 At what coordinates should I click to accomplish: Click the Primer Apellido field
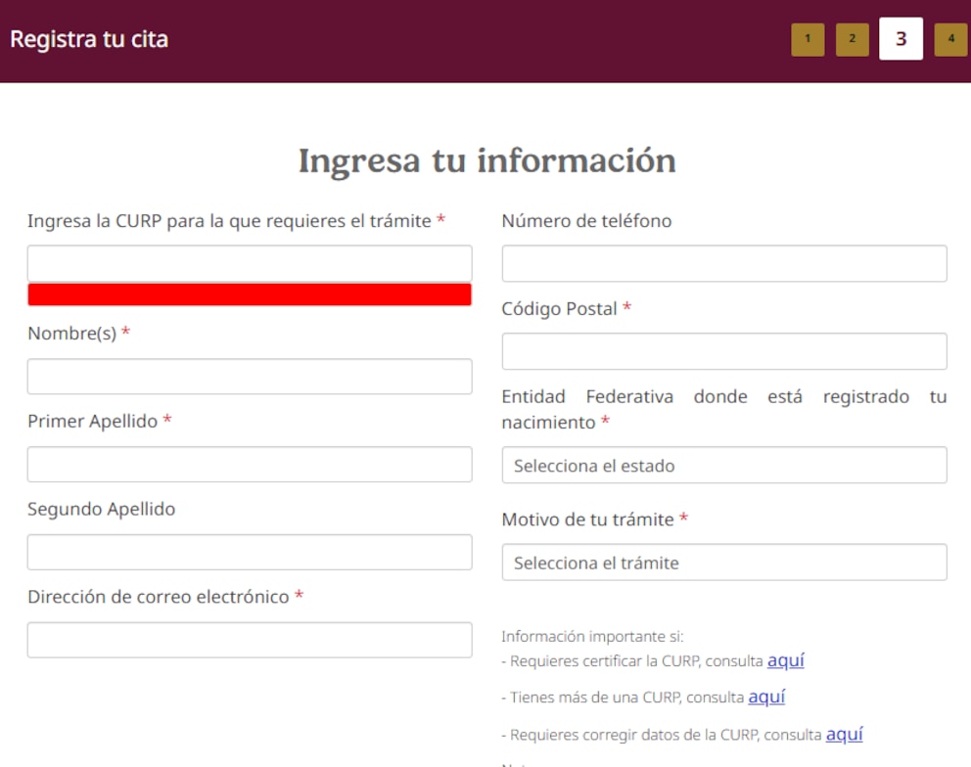click(x=250, y=465)
